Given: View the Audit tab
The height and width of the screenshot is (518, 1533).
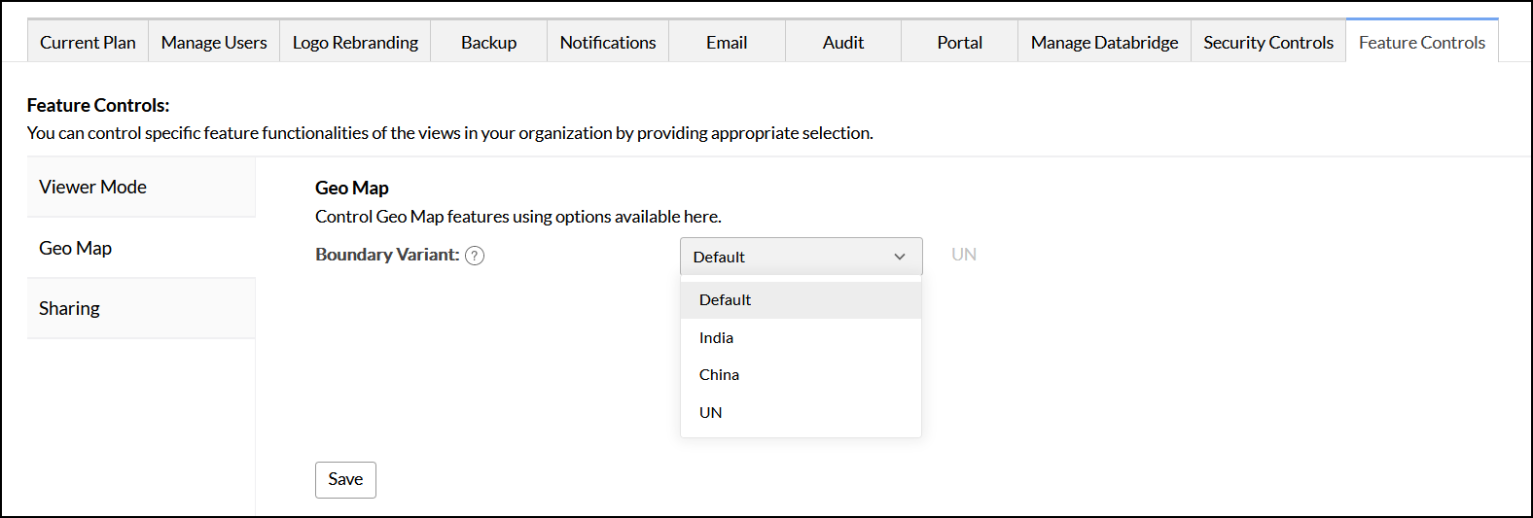Looking at the screenshot, I should [843, 43].
